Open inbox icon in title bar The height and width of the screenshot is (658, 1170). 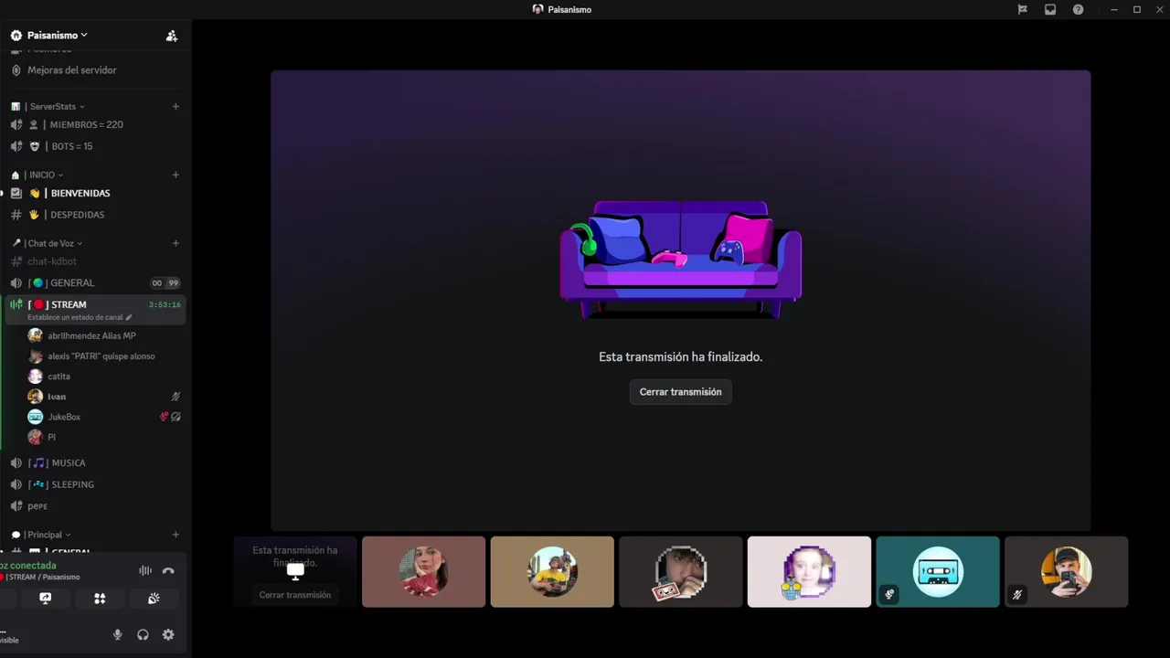[1050, 9]
